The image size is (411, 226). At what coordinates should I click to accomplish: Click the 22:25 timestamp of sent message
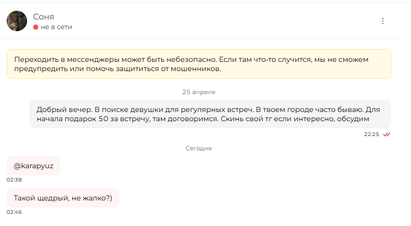pos(371,134)
